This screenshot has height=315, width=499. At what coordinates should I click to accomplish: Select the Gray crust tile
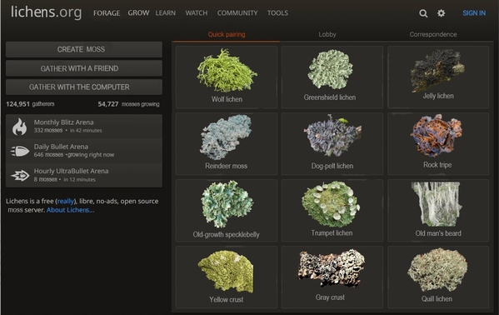click(x=332, y=277)
